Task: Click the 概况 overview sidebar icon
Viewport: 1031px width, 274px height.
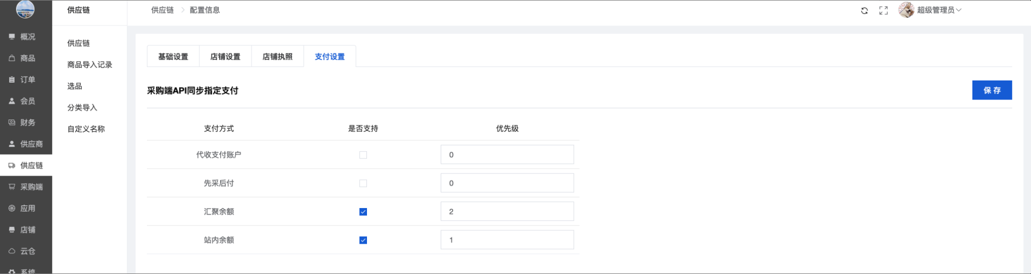Action: click(x=12, y=37)
